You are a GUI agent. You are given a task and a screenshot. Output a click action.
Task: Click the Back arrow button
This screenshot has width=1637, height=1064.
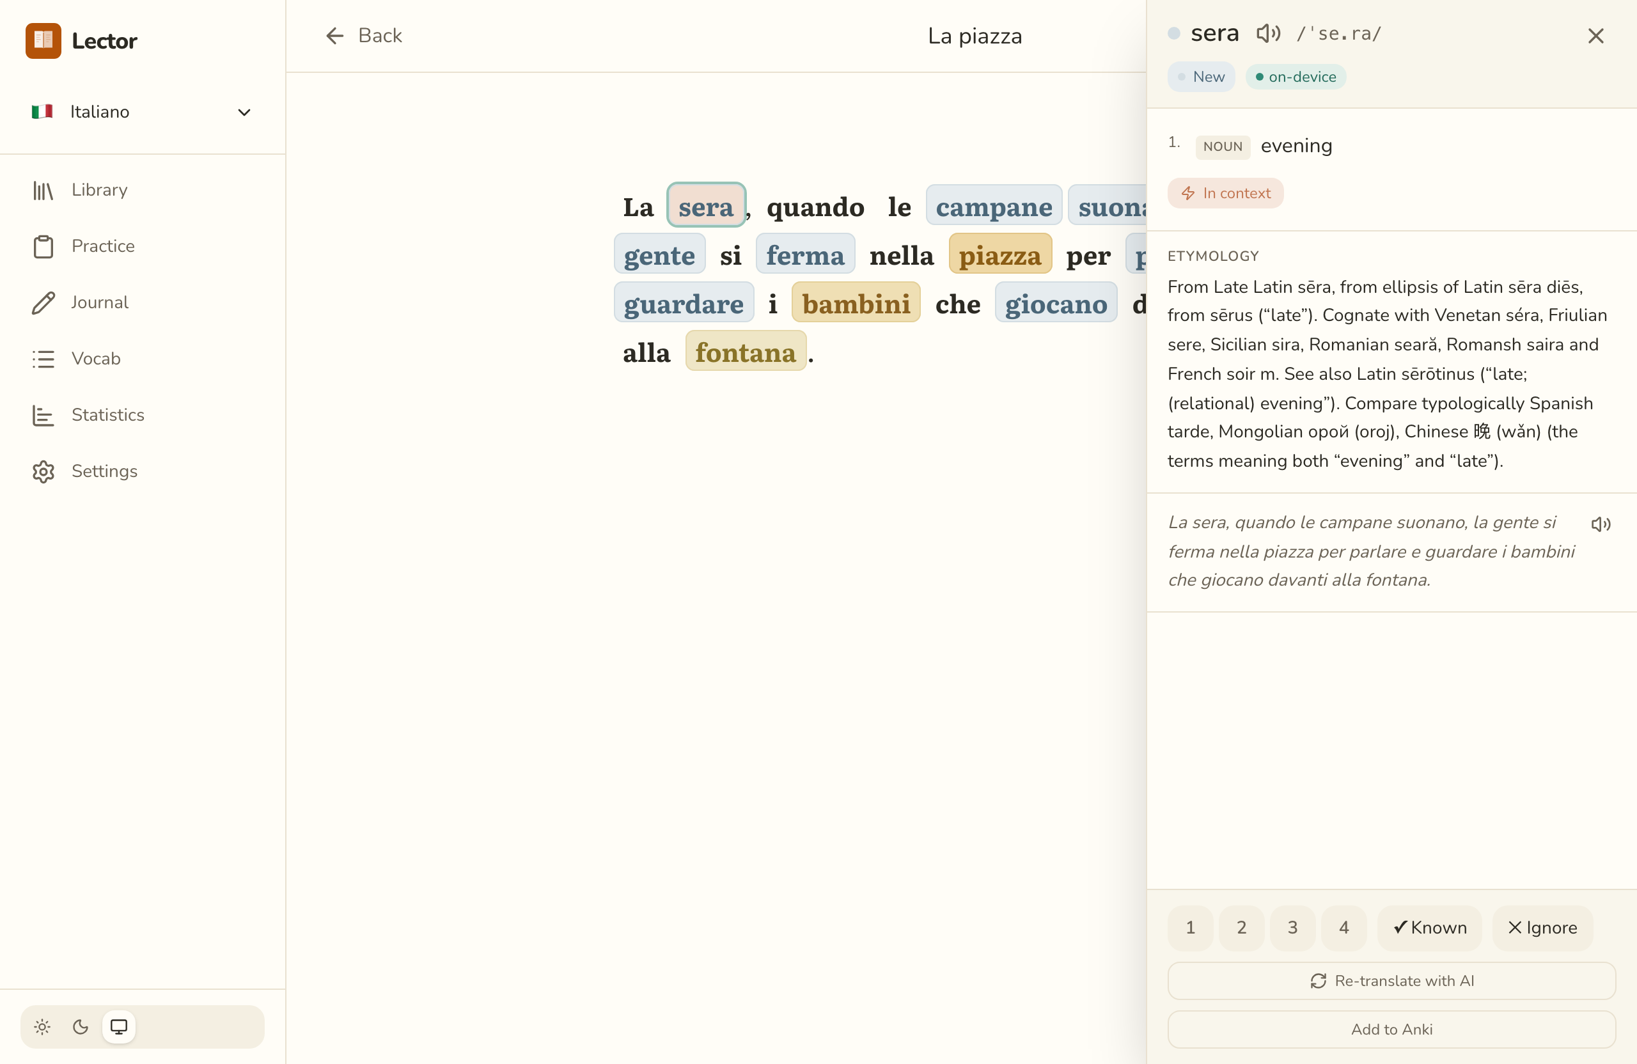pos(363,36)
